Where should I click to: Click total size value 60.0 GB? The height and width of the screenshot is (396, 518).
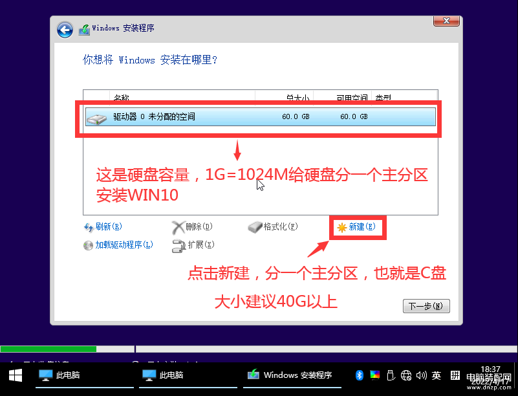tap(296, 116)
